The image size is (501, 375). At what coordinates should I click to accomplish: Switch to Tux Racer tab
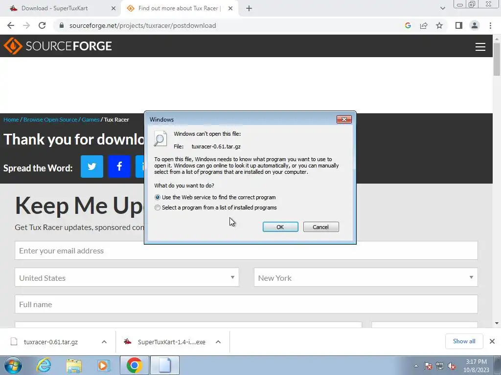pyautogui.click(x=179, y=8)
